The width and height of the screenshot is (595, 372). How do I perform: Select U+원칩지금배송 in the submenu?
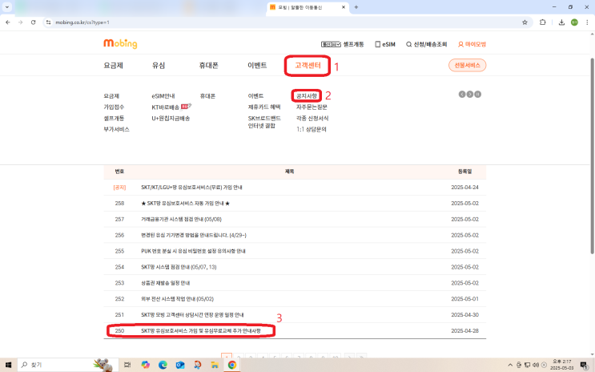coord(171,118)
